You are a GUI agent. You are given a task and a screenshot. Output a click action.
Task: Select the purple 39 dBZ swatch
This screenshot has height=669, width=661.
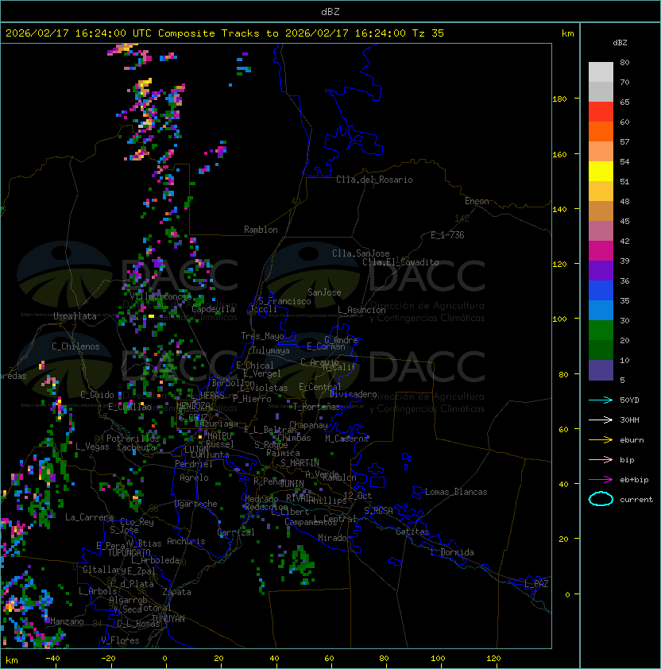(x=601, y=270)
